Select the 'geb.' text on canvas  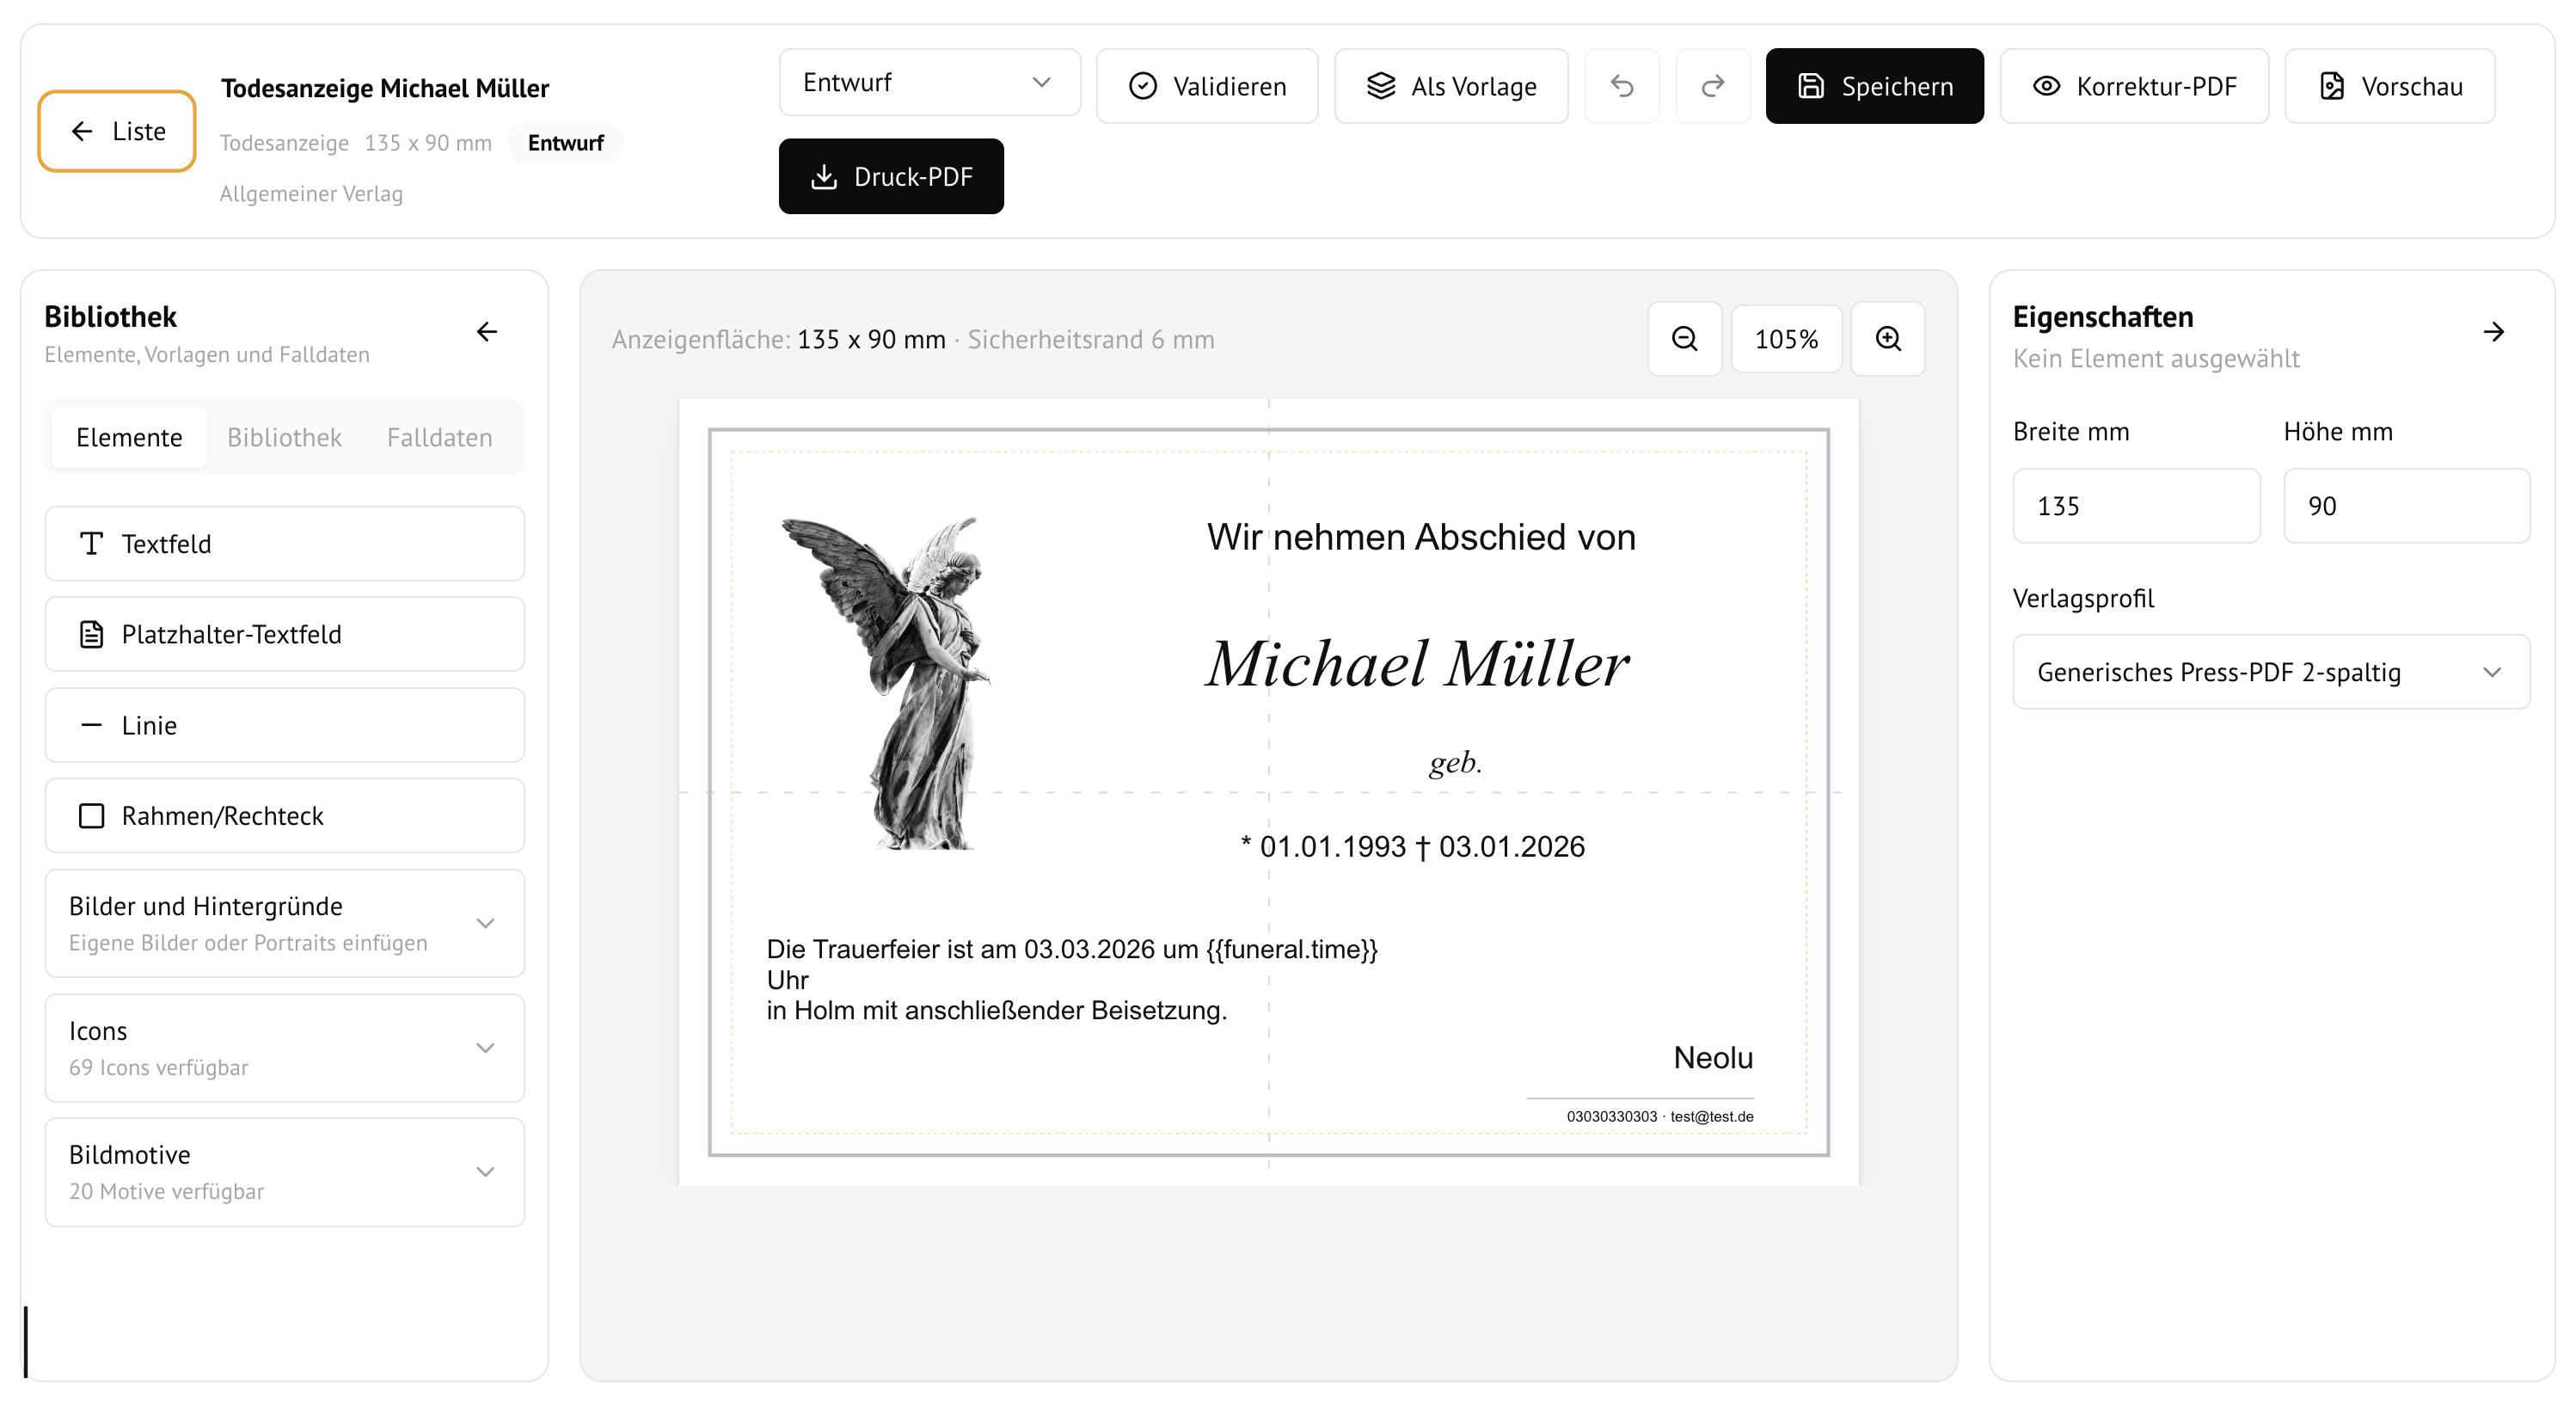(x=1455, y=763)
